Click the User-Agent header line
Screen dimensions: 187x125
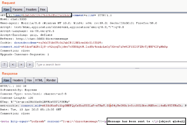79,23
